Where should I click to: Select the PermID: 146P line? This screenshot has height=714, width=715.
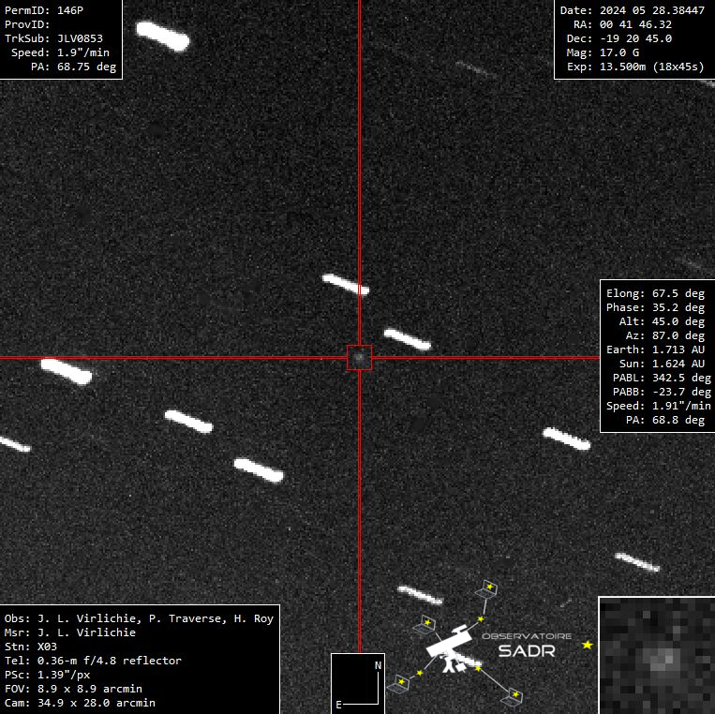(44, 10)
